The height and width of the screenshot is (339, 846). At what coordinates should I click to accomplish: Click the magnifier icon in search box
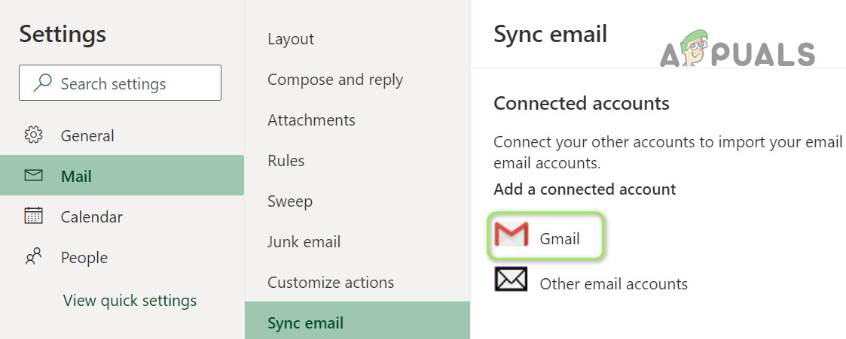click(x=43, y=83)
